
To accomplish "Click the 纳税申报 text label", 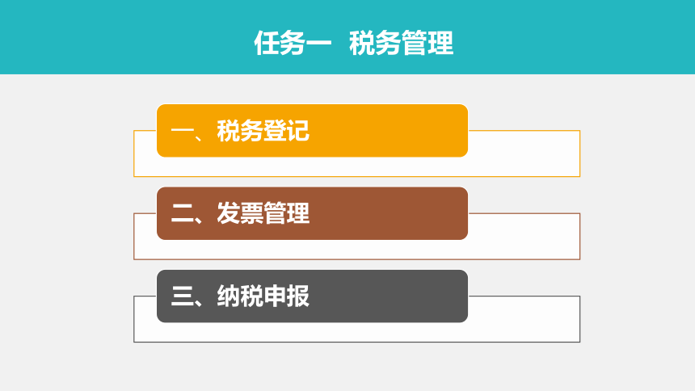I will [x=263, y=296].
